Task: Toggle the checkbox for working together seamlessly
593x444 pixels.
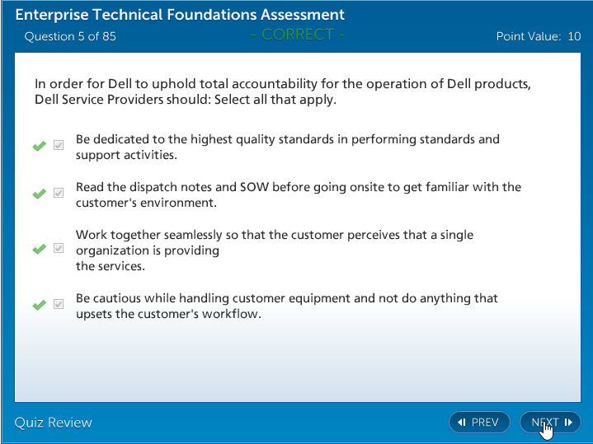Action: click(59, 248)
